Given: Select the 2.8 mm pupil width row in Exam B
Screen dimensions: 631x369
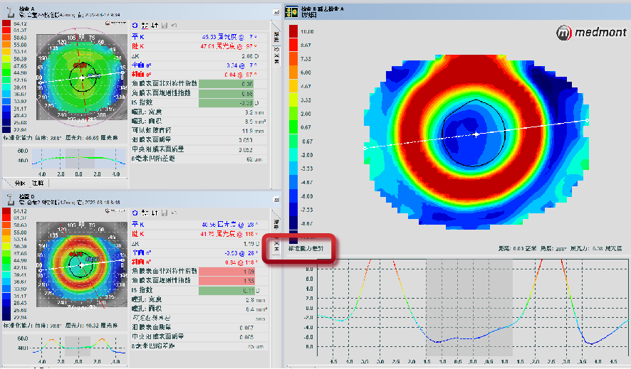Looking at the screenshot, I should [x=199, y=299].
